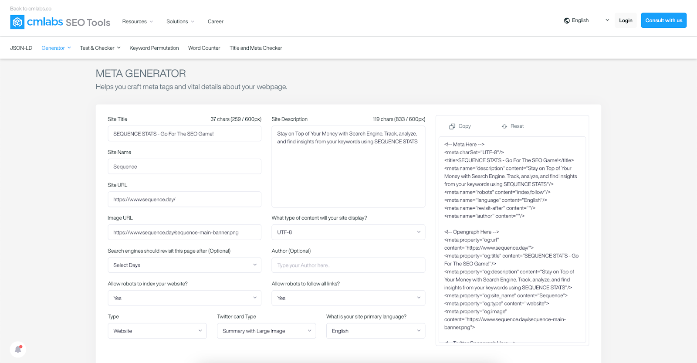The height and width of the screenshot is (363, 697).
Task: Open the site primary language dropdown
Action: point(376,331)
